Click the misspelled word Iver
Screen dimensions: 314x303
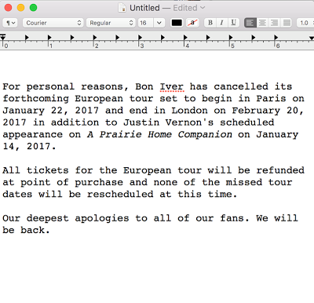point(172,86)
